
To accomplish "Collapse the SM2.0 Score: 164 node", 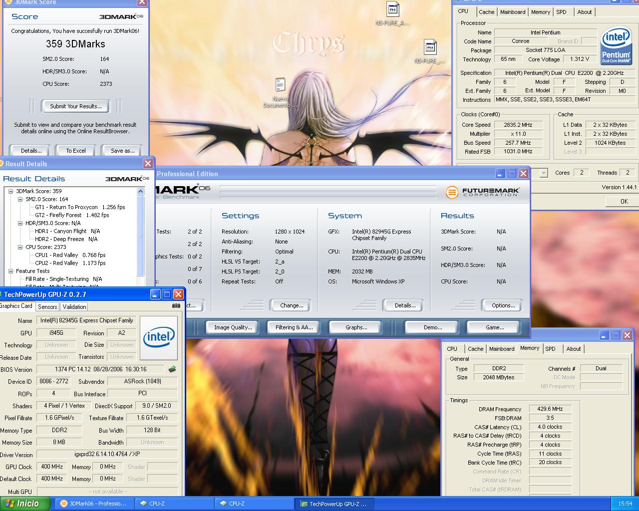I will coord(20,199).
